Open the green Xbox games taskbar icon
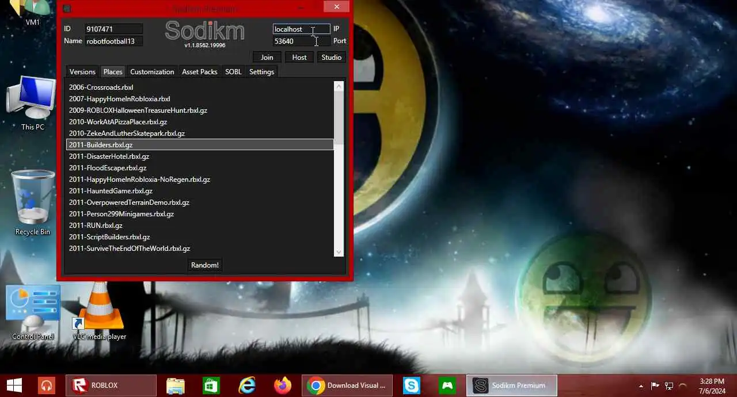This screenshot has height=397, width=737. point(447,385)
